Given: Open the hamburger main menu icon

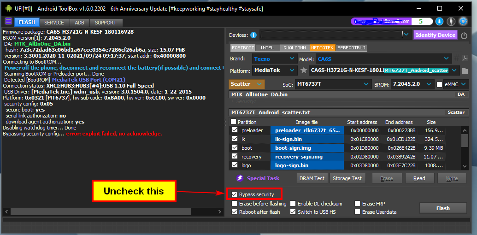Looking at the screenshot, I should (8, 21).
